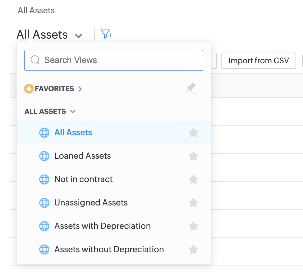Favorite the Unassigned Assets view

pos(193,203)
